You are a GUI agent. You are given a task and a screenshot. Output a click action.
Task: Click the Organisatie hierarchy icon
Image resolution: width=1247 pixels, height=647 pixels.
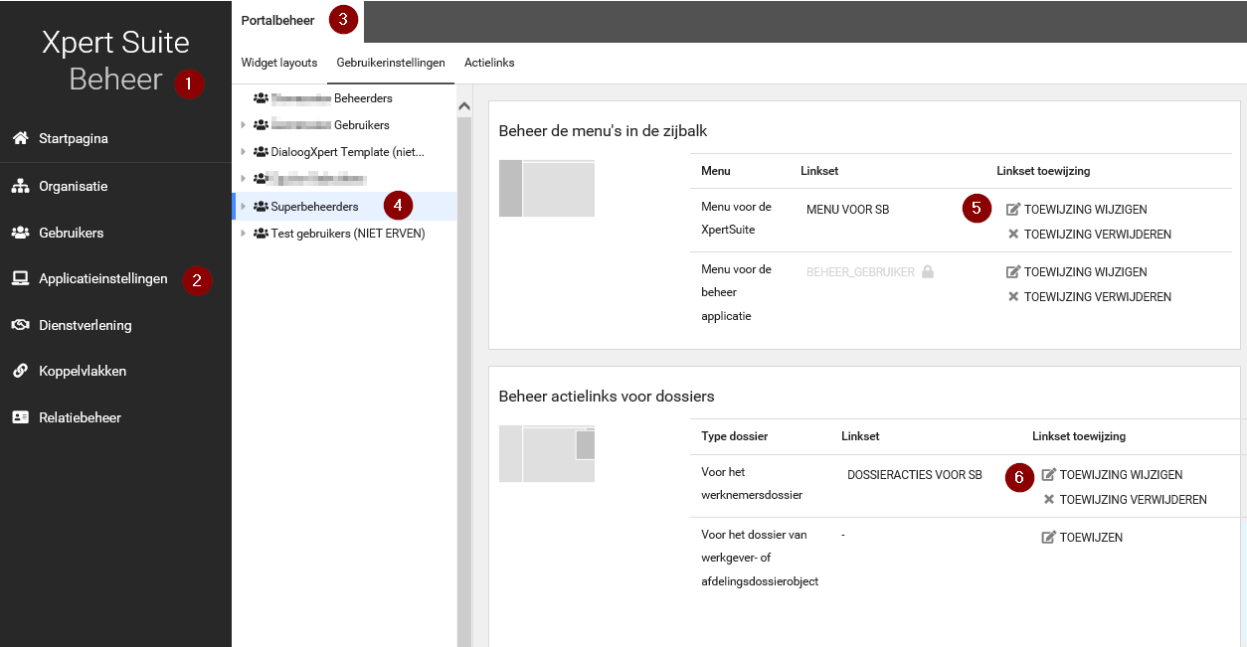[20, 186]
